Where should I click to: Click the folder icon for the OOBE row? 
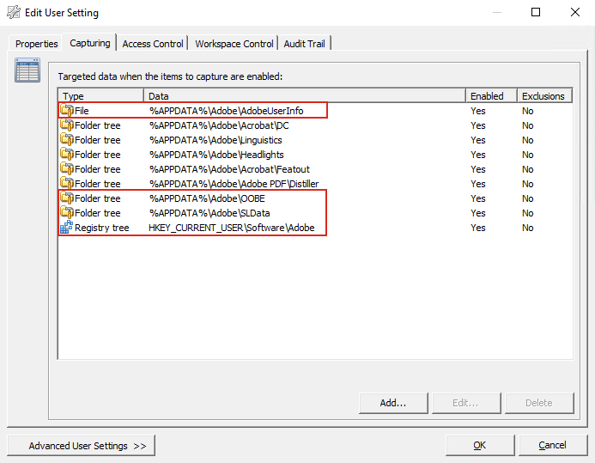point(67,198)
